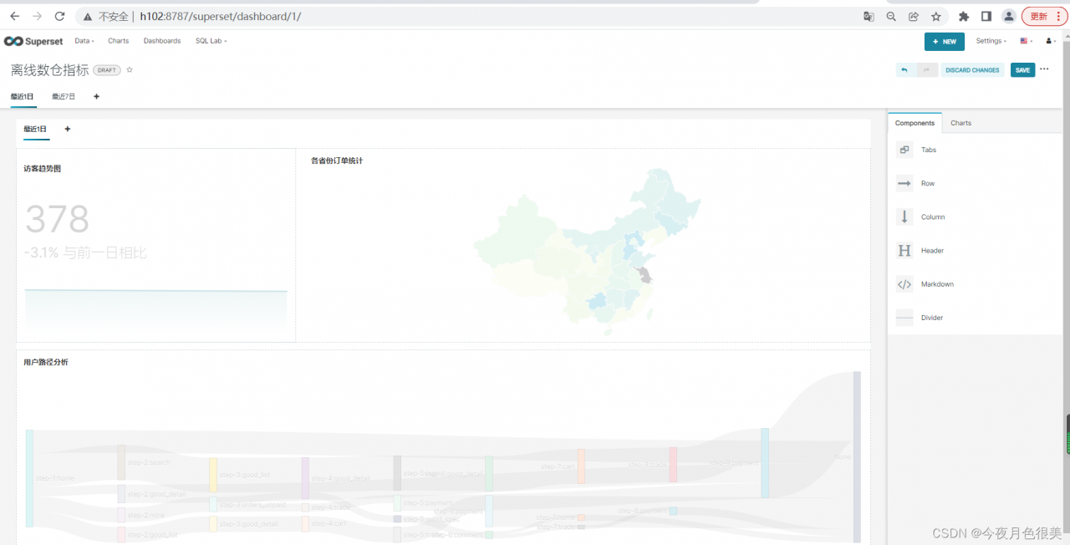Viewport: 1070px width, 545px height.
Task: Open the SQL Lab dropdown menu
Action: [x=211, y=41]
